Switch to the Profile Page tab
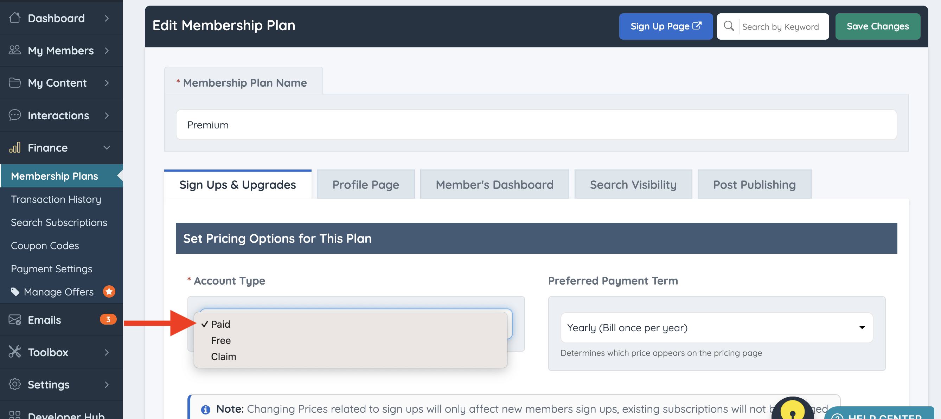The height and width of the screenshot is (419, 941). click(365, 185)
